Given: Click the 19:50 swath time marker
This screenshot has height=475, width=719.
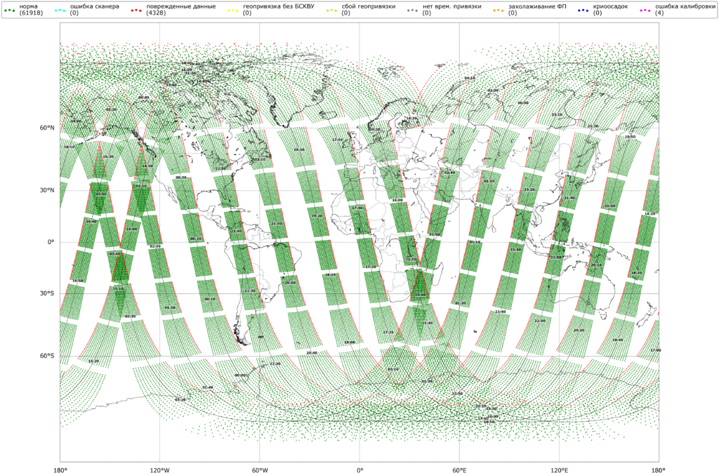Looking at the screenshot, I should click(x=630, y=137).
